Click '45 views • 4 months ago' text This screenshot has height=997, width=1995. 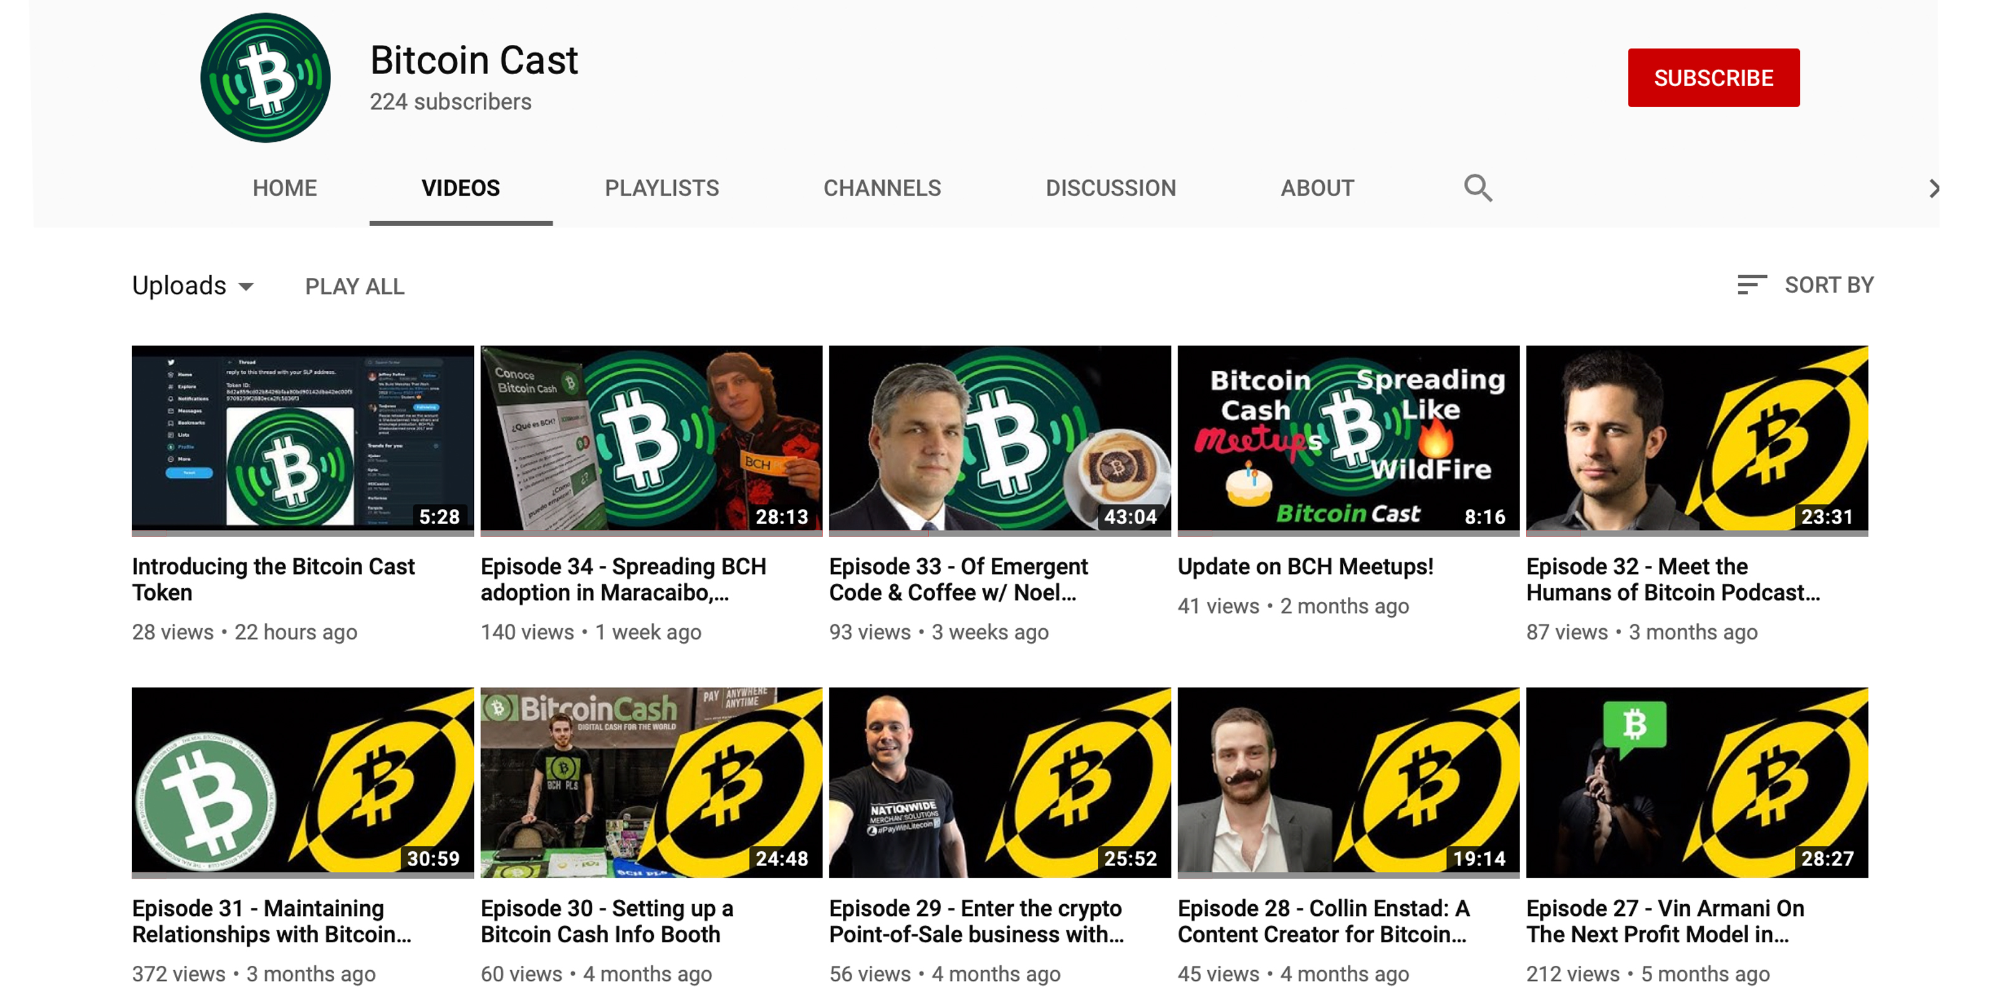1294,974
